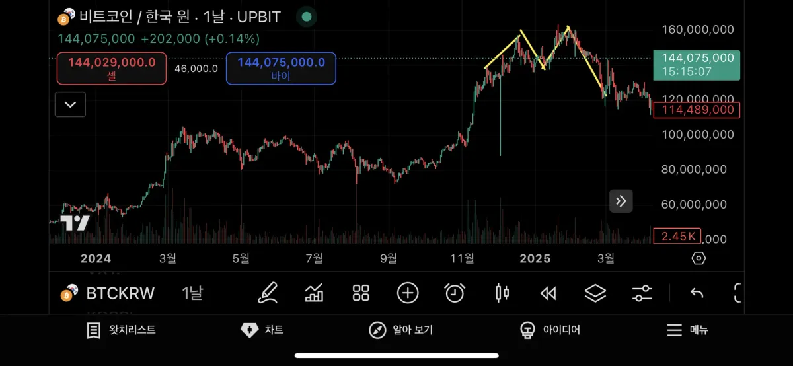
Task: Open the 1날 interval selector
Action: 192,293
